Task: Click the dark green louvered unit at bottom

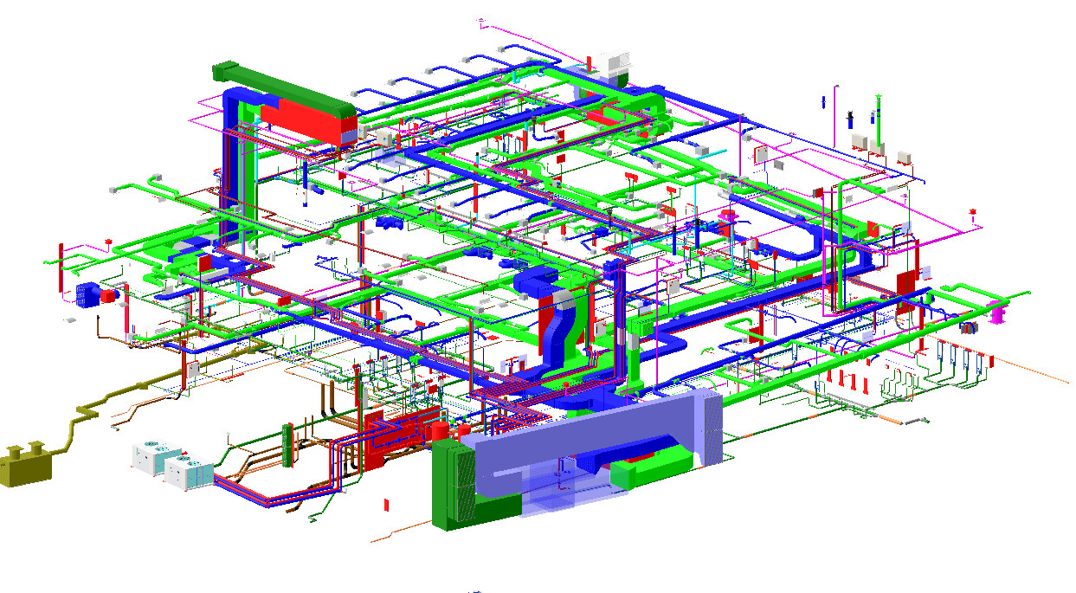Action: point(454,487)
